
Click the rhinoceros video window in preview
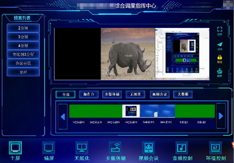128,54
